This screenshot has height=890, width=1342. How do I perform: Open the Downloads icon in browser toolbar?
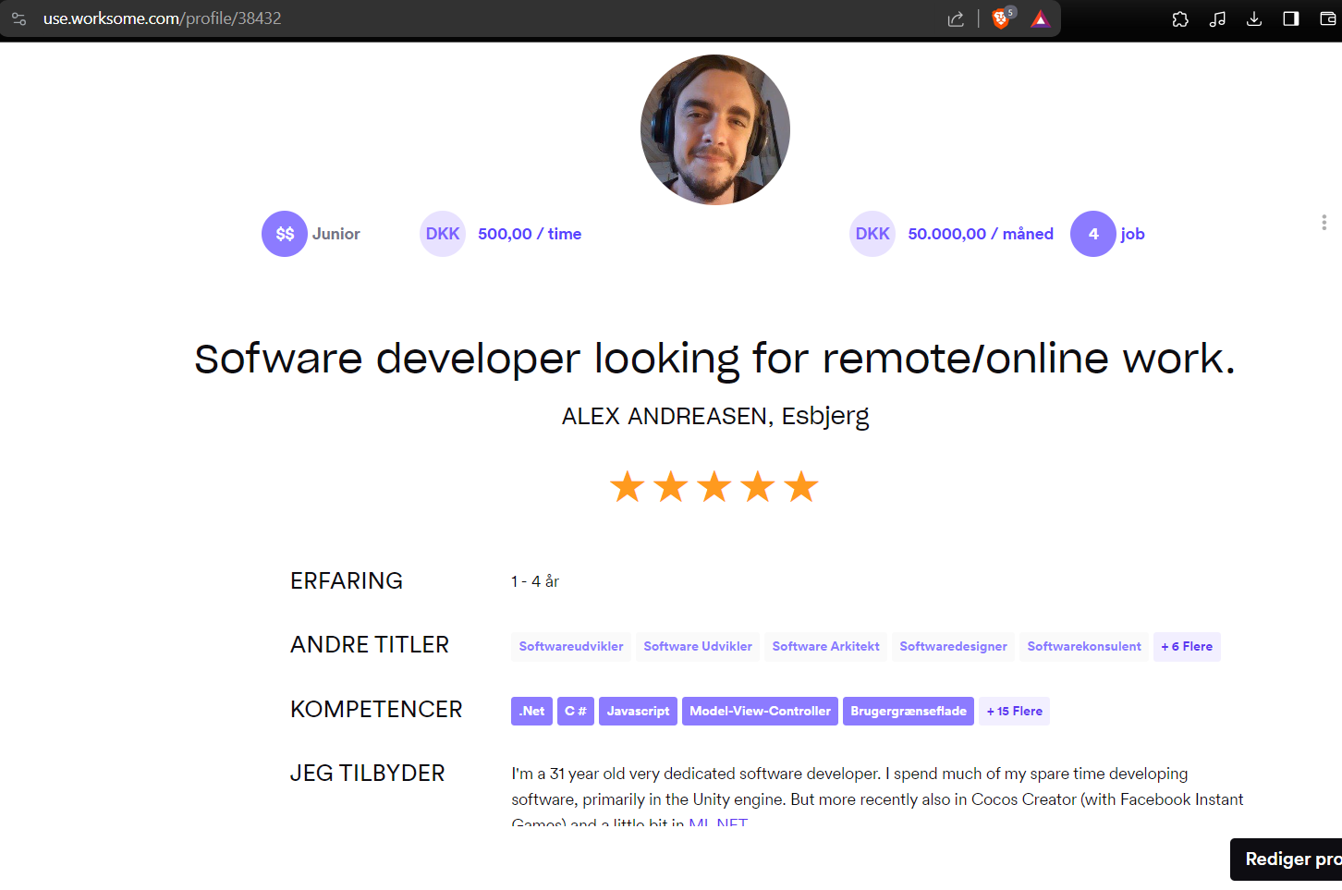1254,18
